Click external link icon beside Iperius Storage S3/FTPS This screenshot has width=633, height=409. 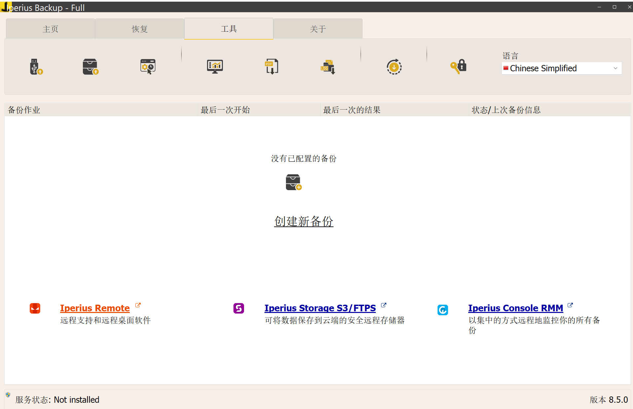[x=384, y=305]
